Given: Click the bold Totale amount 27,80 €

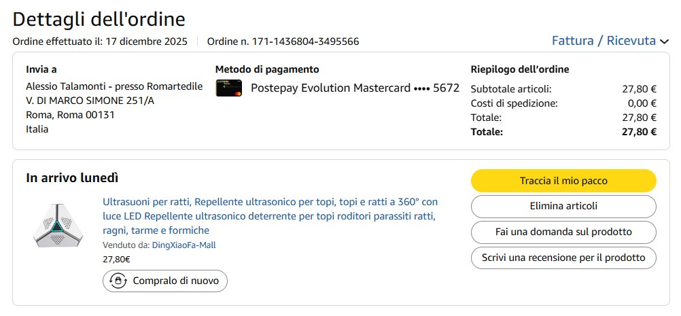Looking at the screenshot, I should 639,132.
